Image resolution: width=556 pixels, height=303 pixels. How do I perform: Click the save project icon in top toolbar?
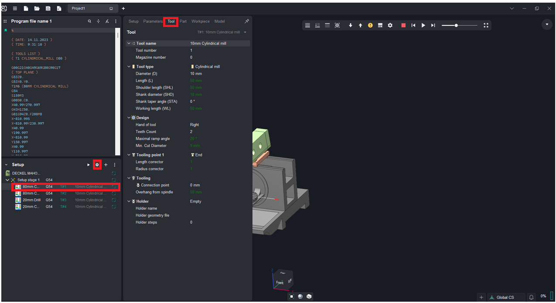(x=48, y=8)
